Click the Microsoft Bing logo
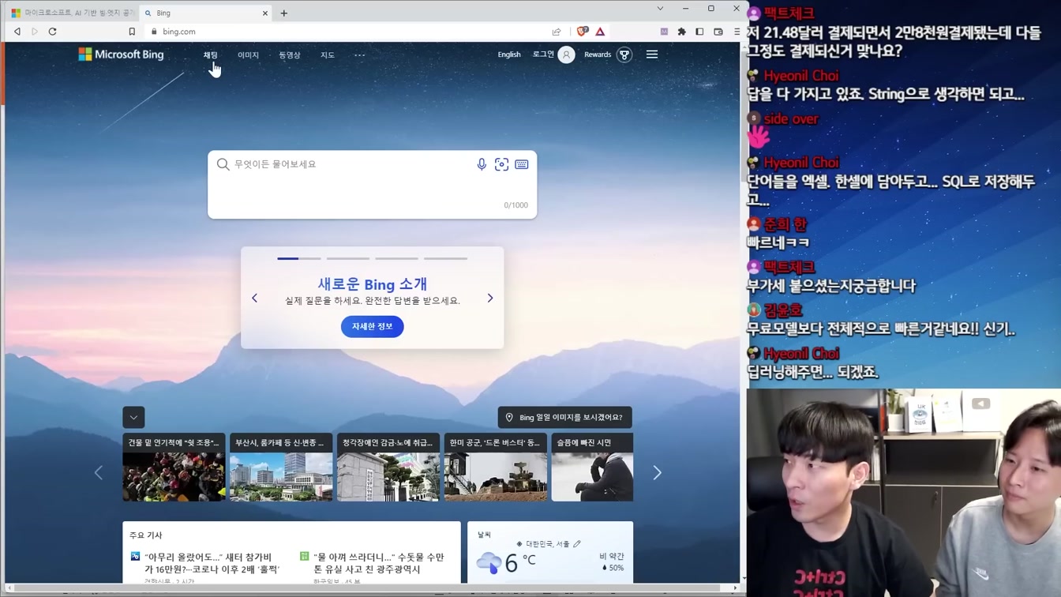1061x597 pixels. point(121,54)
